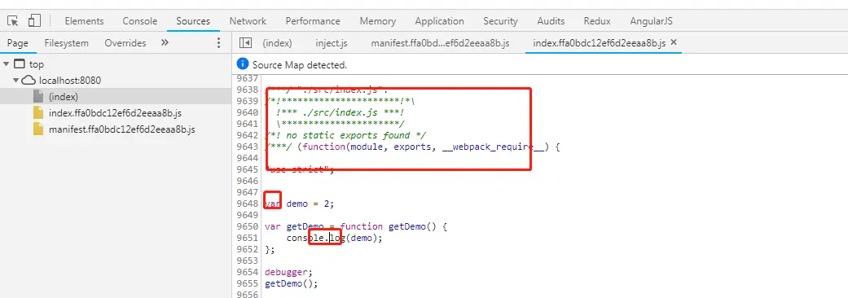Image resolution: width=848 pixels, height=298 pixels.
Task: Collapse the top frame tree node
Action: [x=6, y=64]
